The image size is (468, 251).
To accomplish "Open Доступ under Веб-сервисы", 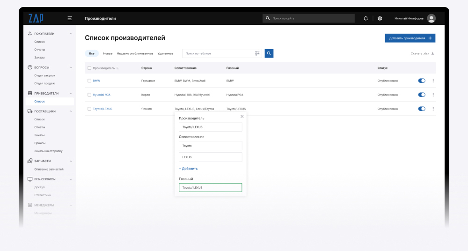I will click(x=39, y=187).
